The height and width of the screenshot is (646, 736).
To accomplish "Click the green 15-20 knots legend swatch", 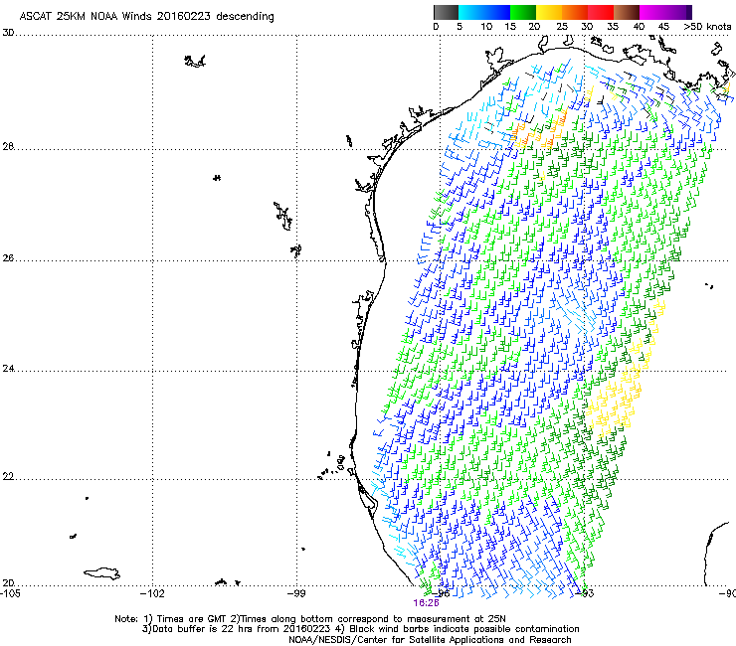I will pyautogui.click(x=523, y=12).
